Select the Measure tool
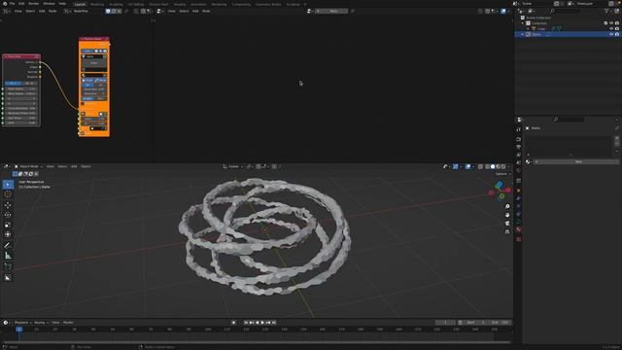This screenshot has height=350, width=622. point(8,256)
